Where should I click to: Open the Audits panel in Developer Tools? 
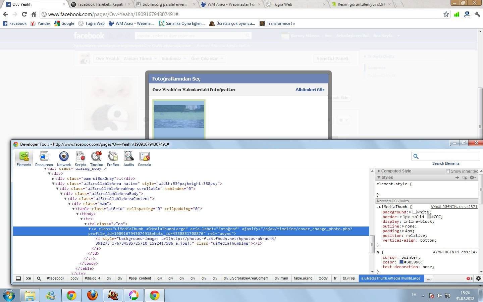click(128, 159)
